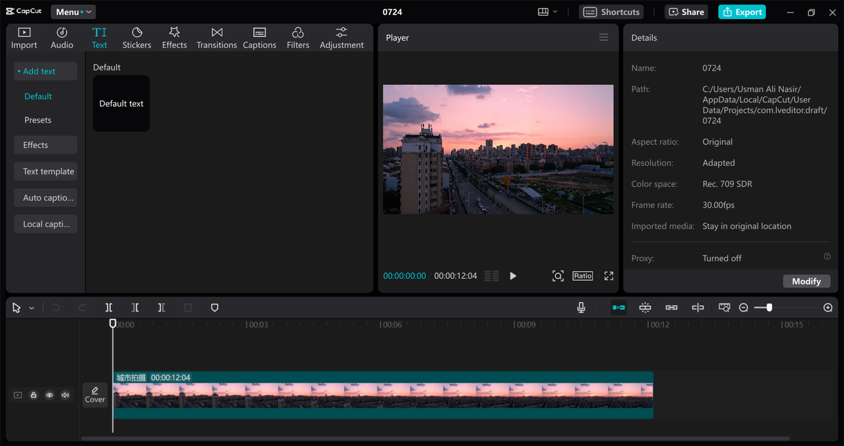The height and width of the screenshot is (446, 844).
Task: Toggle main track magnet
Action: [x=618, y=308]
